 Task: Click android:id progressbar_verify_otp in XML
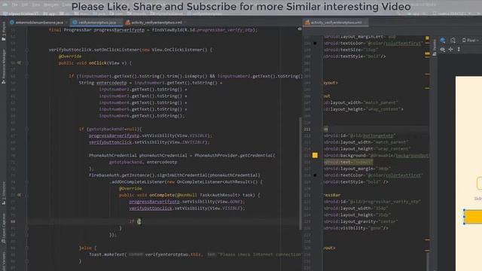click(x=372, y=202)
